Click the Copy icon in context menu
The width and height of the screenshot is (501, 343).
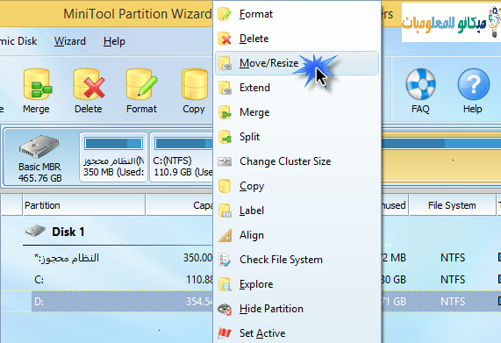click(x=225, y=186)
